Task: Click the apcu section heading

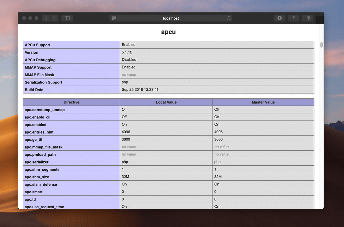Action: (168, 32)
